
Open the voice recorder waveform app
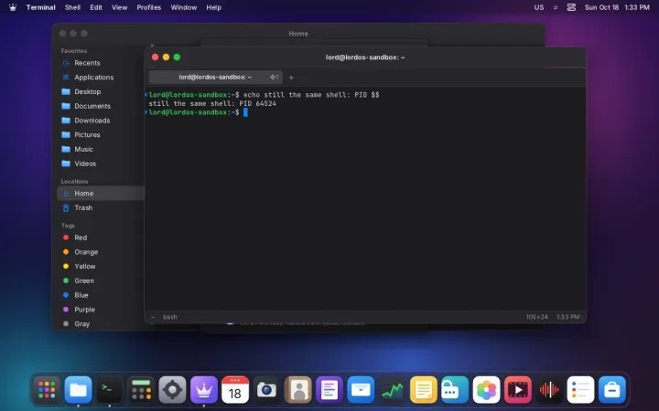[x=549, y=390]
